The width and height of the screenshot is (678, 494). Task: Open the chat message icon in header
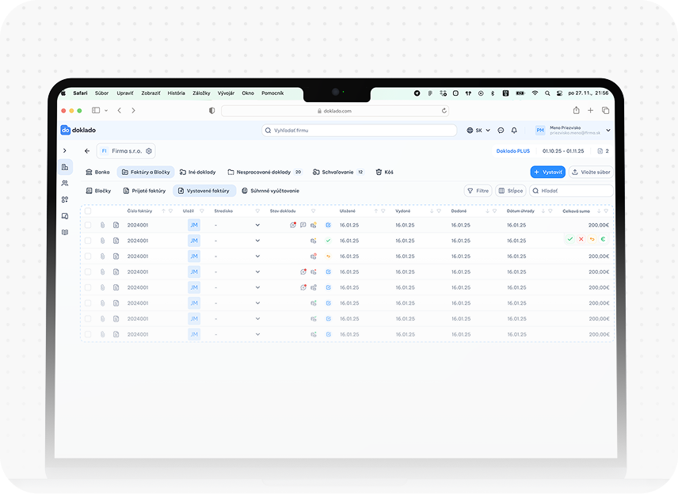click(501, 130)
